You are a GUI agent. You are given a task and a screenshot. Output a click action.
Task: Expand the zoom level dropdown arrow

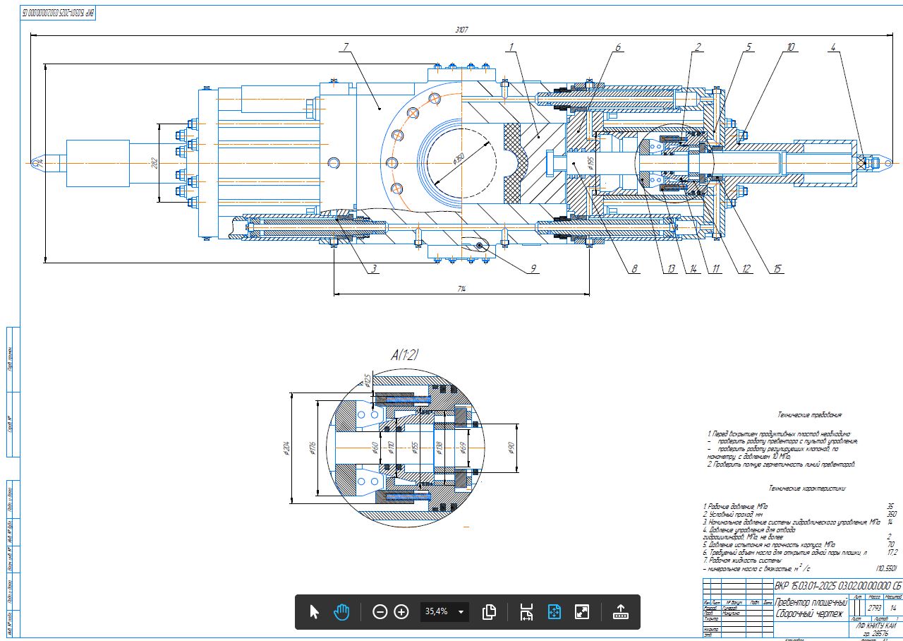coord(461,611)
